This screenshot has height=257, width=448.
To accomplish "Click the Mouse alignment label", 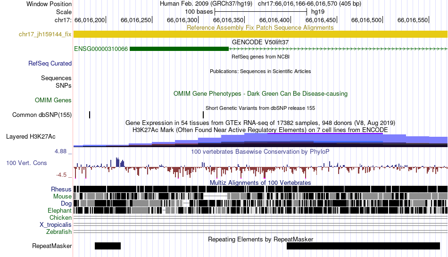I will click(62, 197).
